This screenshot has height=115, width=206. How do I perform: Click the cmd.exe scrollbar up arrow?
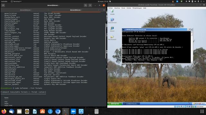[x=192, y=32]
